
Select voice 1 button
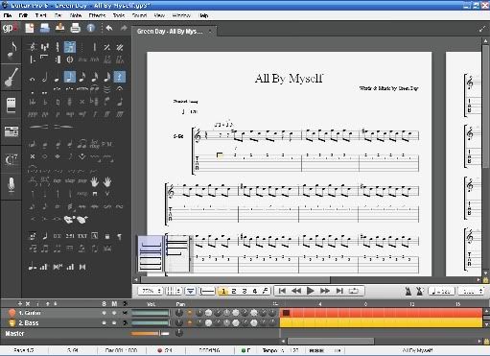[223, 291]
